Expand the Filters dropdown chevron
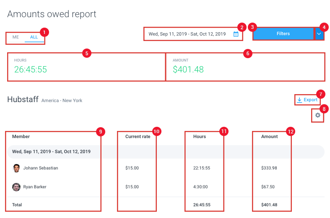The height and width of the screenshot is (218, 330). [319, 34]
